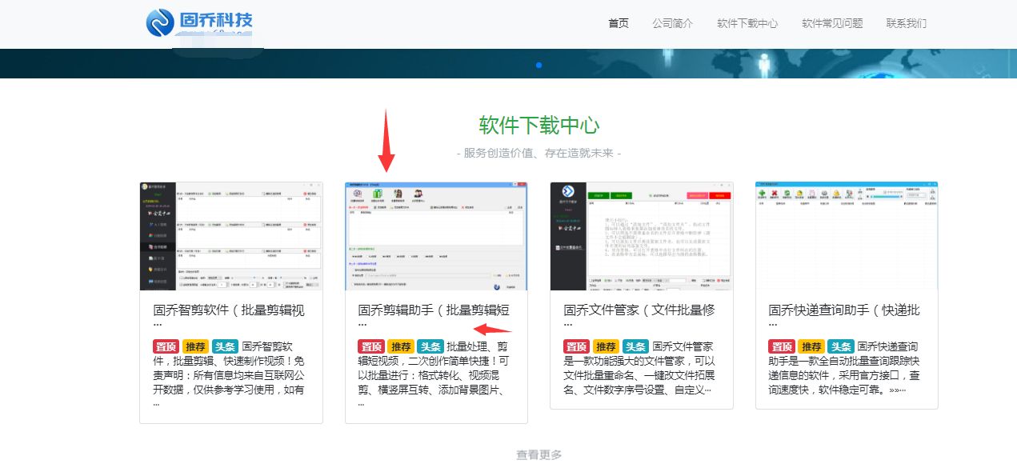Click 头条 badge on 固乔文件管家 card
Viewport: 1017px width, 464px height.
636,346
